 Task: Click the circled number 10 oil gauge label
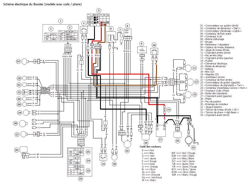tap(154, 45)
